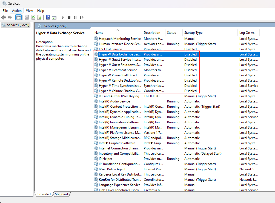Click the Pause Service icon
Image resolution: width=275 pixels, height=203 pixels.
(x=75, y=17)
